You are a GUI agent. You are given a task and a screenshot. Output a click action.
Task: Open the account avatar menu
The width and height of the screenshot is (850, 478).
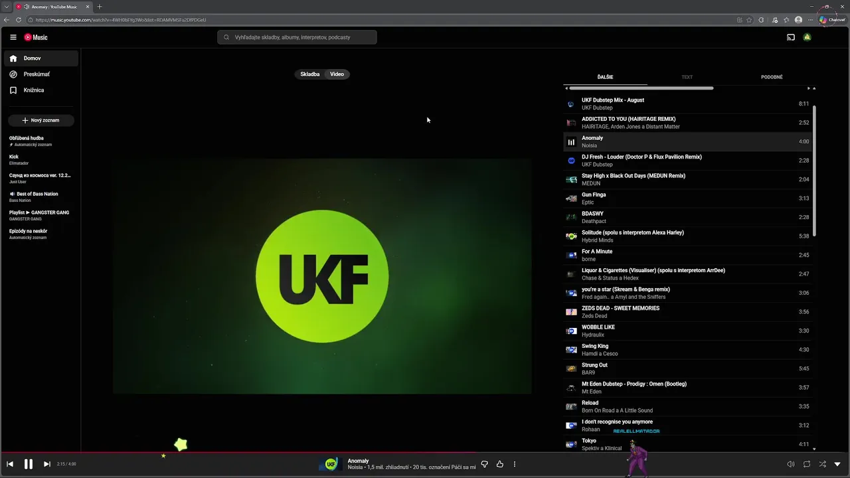tap(807, 37)
